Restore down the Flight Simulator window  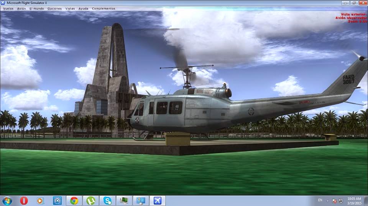click(x=354, y=3)
